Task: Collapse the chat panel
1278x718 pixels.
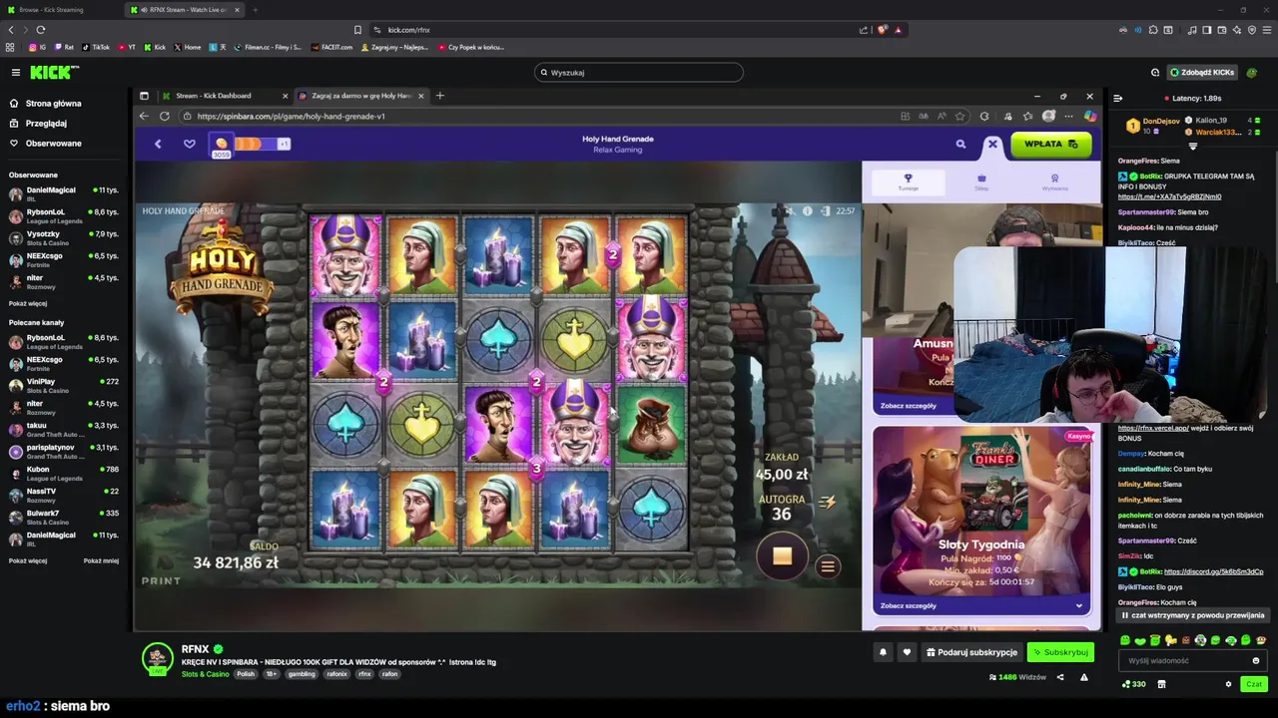Action: point(1118,98)
